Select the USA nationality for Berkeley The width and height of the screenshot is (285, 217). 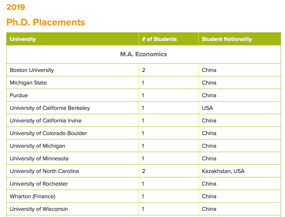[207, 108]
